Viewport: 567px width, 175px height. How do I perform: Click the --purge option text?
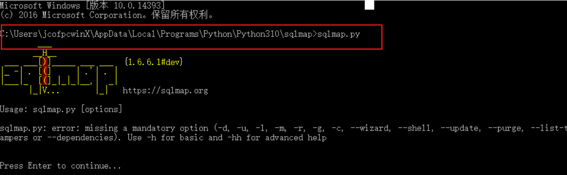click(x=497, y=128)
